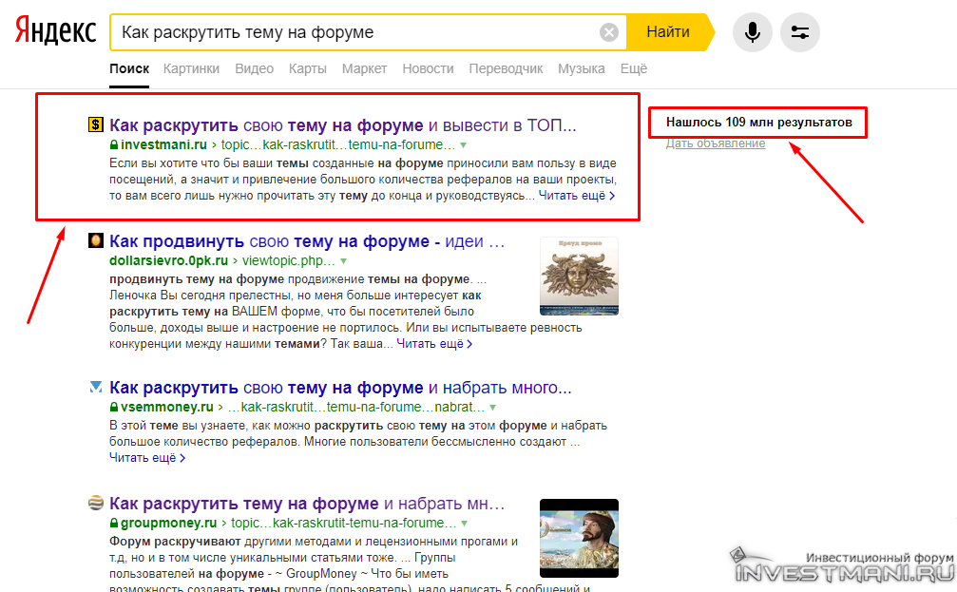Click the vsemmoney.ru favicon
957x592 pixels.
pyautogui.click(x=96, y=387)
